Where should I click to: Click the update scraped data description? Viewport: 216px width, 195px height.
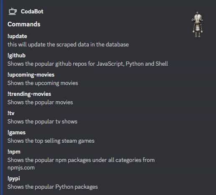pyautogui.click(x=68, y=45)
